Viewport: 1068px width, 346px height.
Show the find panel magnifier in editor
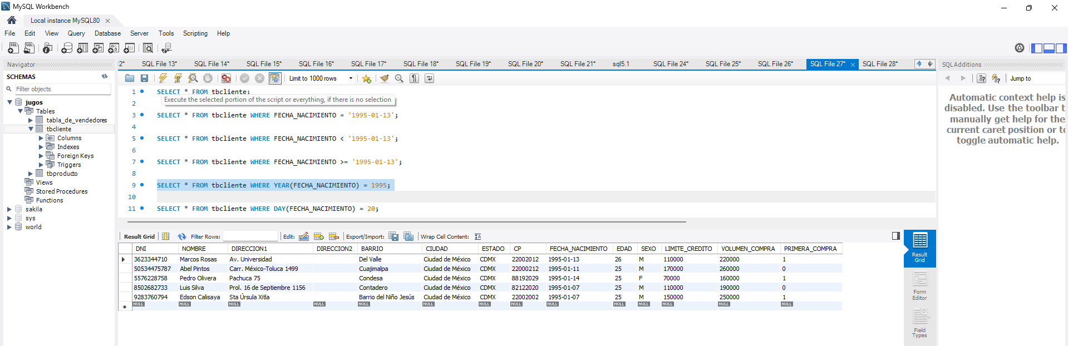coord(399,78)
